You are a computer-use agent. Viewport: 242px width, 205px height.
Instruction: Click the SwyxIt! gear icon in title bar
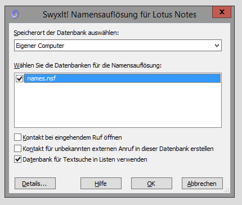[x=15, y=14]
